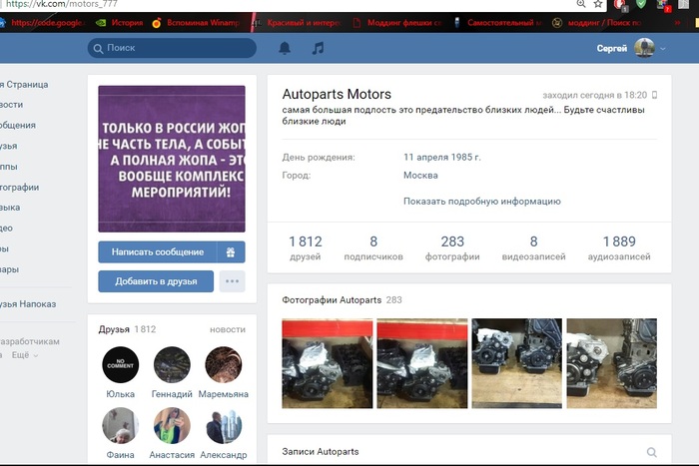Open Маремьяна's friend avatar

pos(224,365)
